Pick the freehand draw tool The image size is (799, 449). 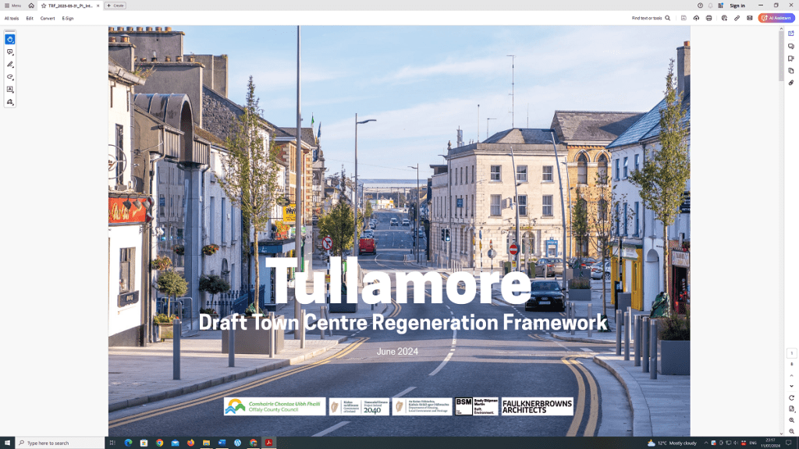click(10, 77)
